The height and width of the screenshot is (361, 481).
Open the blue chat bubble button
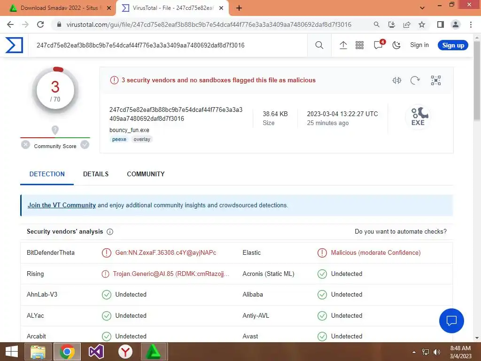pos(451,321)
